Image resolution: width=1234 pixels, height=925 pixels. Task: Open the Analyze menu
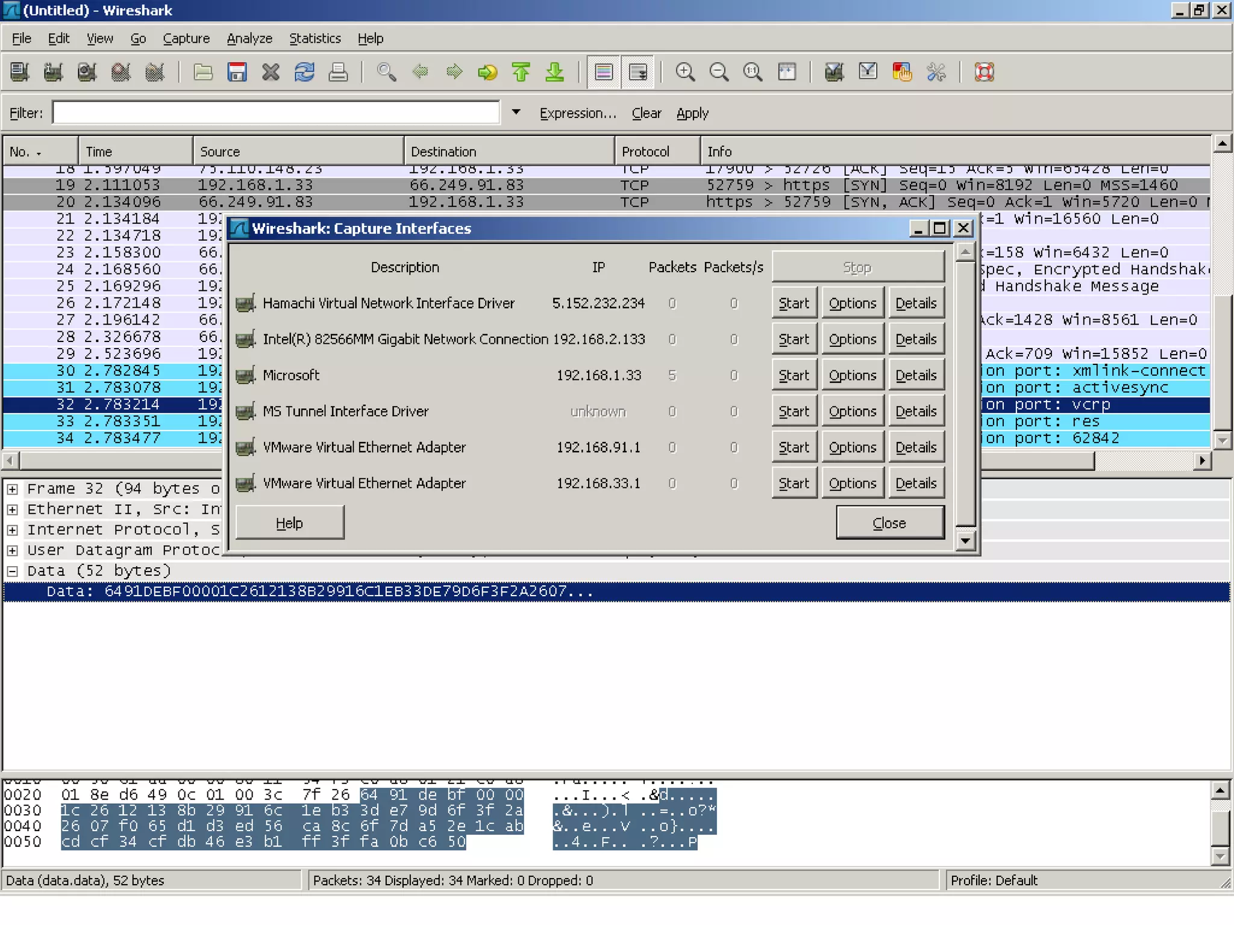coord(249,39)
